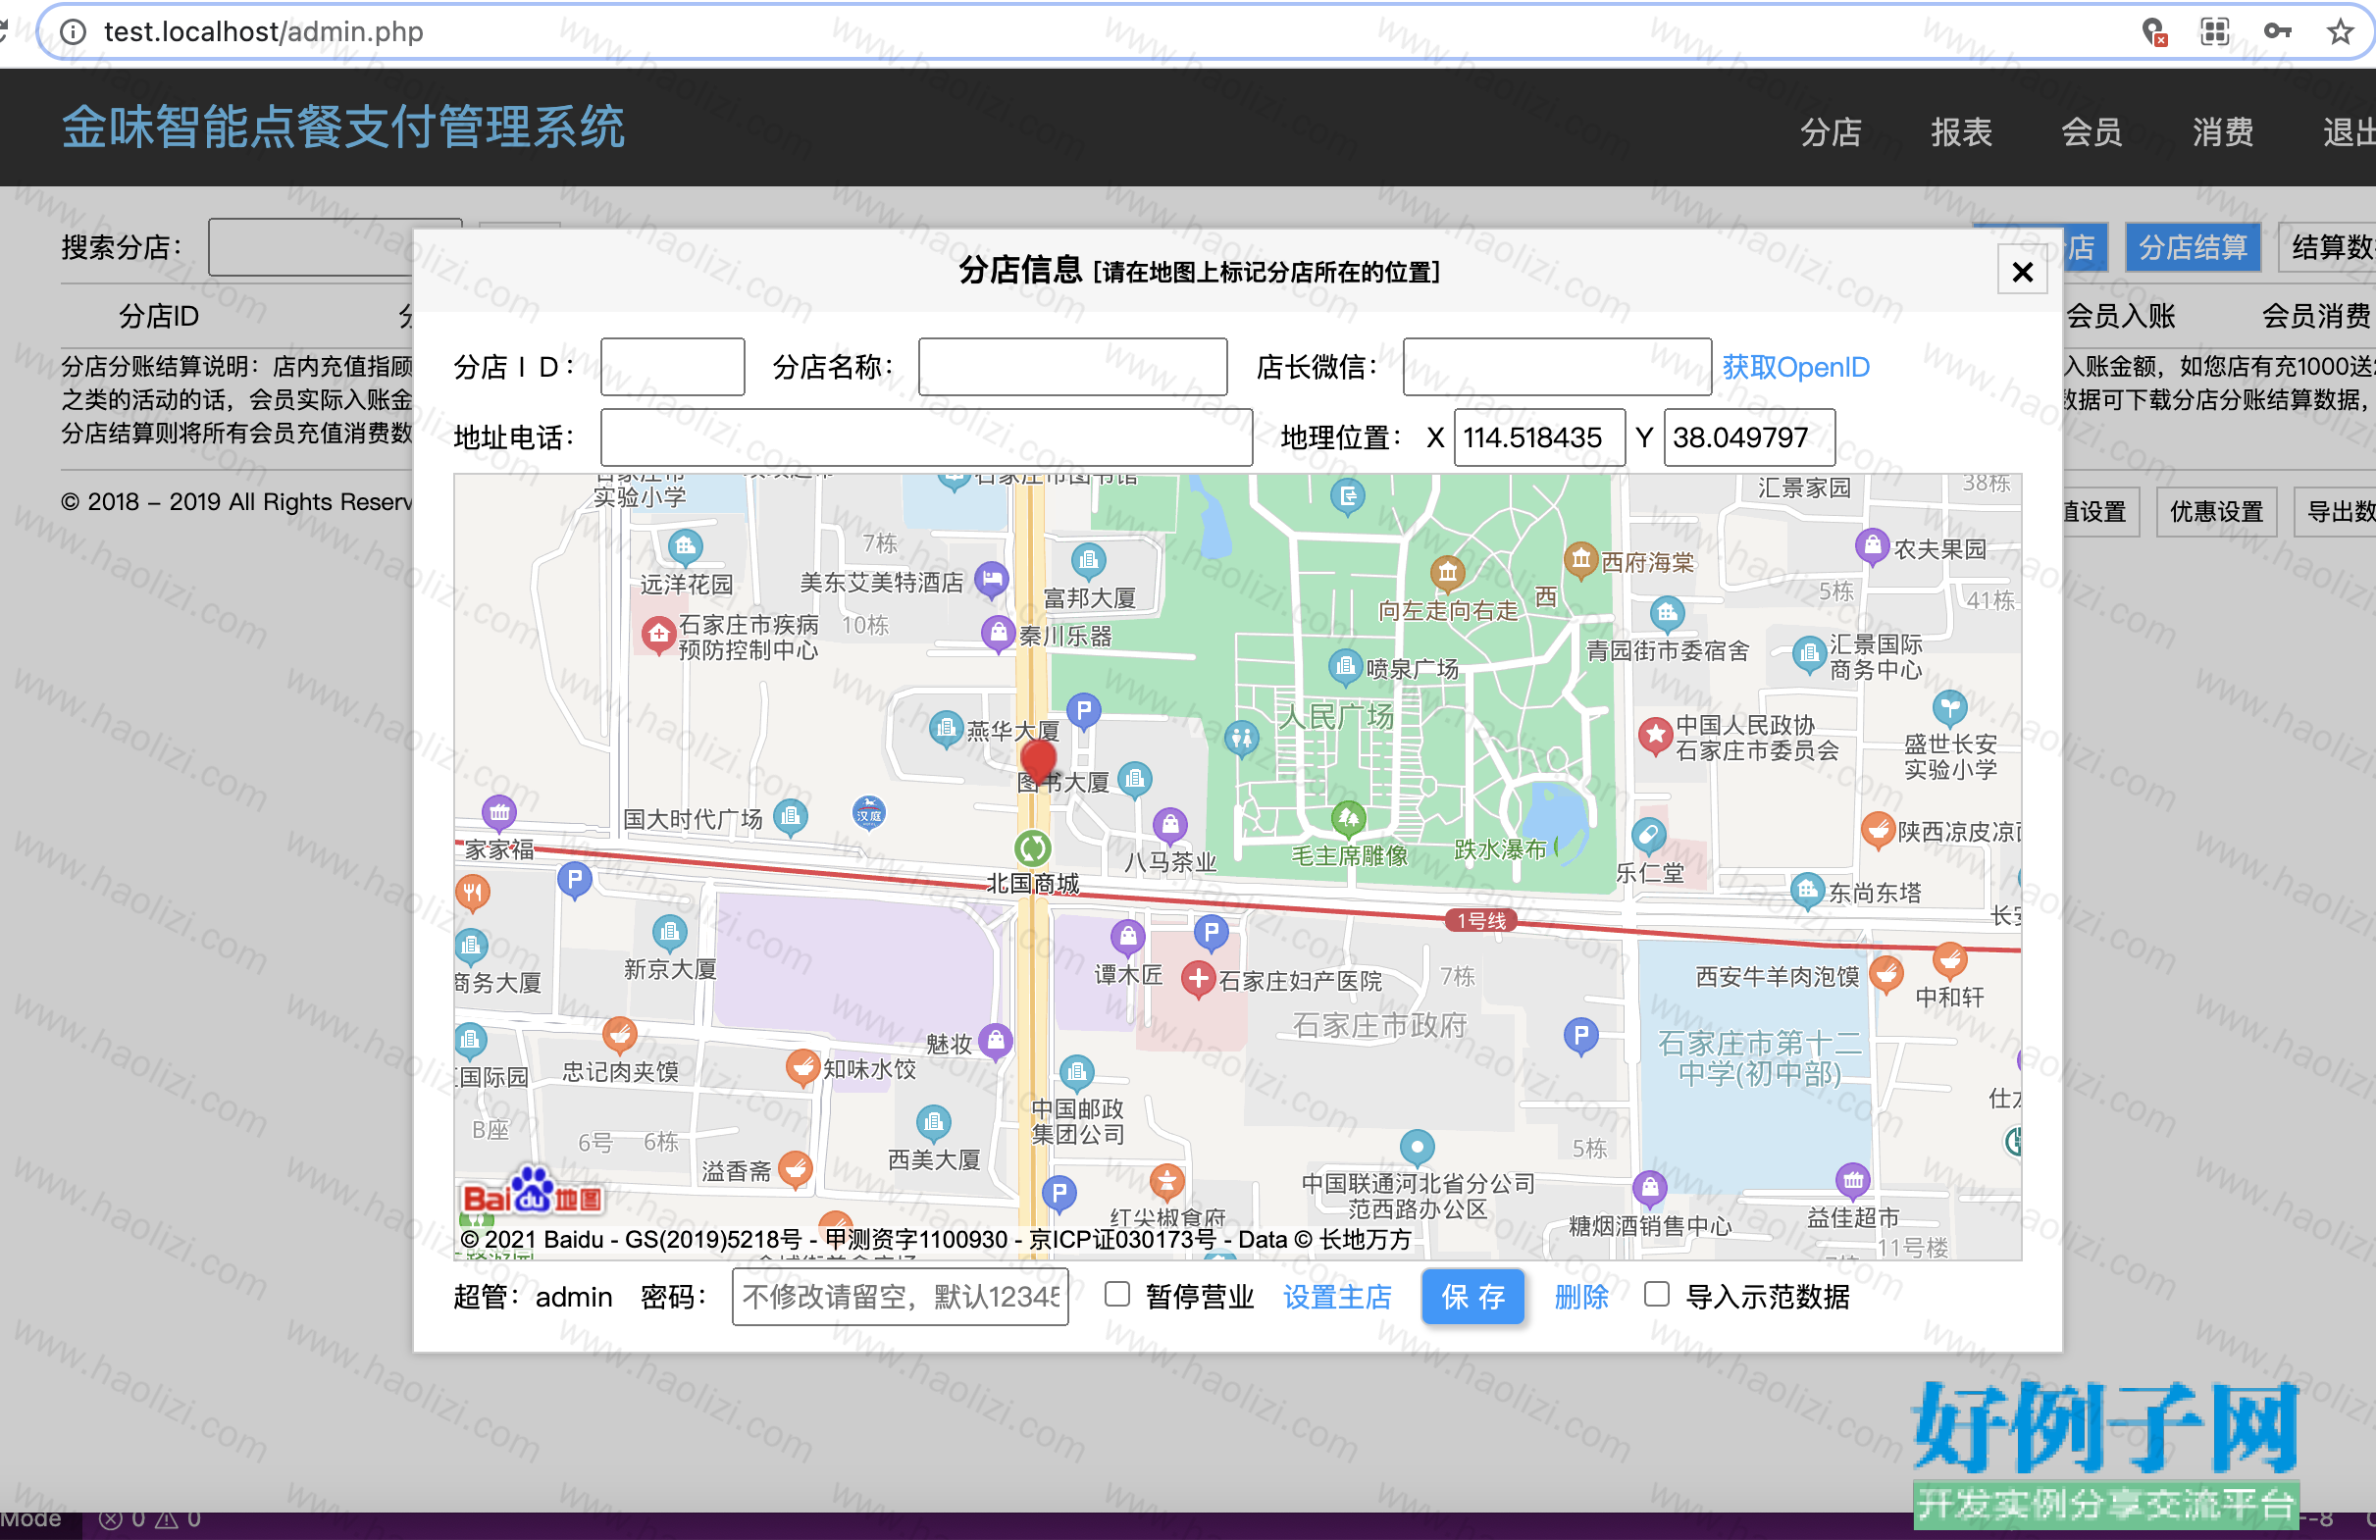Screen dimensions: 2376x1540
Task: Click the 西府海棠 landmark icon
Action: tap(1580, 560)
